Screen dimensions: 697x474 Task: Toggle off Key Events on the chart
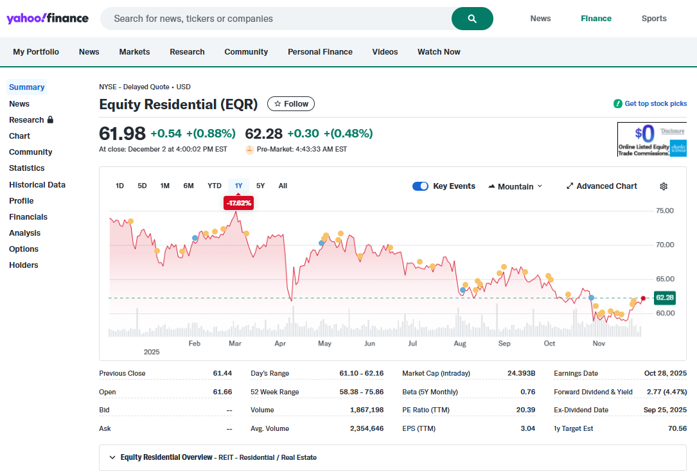click(x=420, y=186)
